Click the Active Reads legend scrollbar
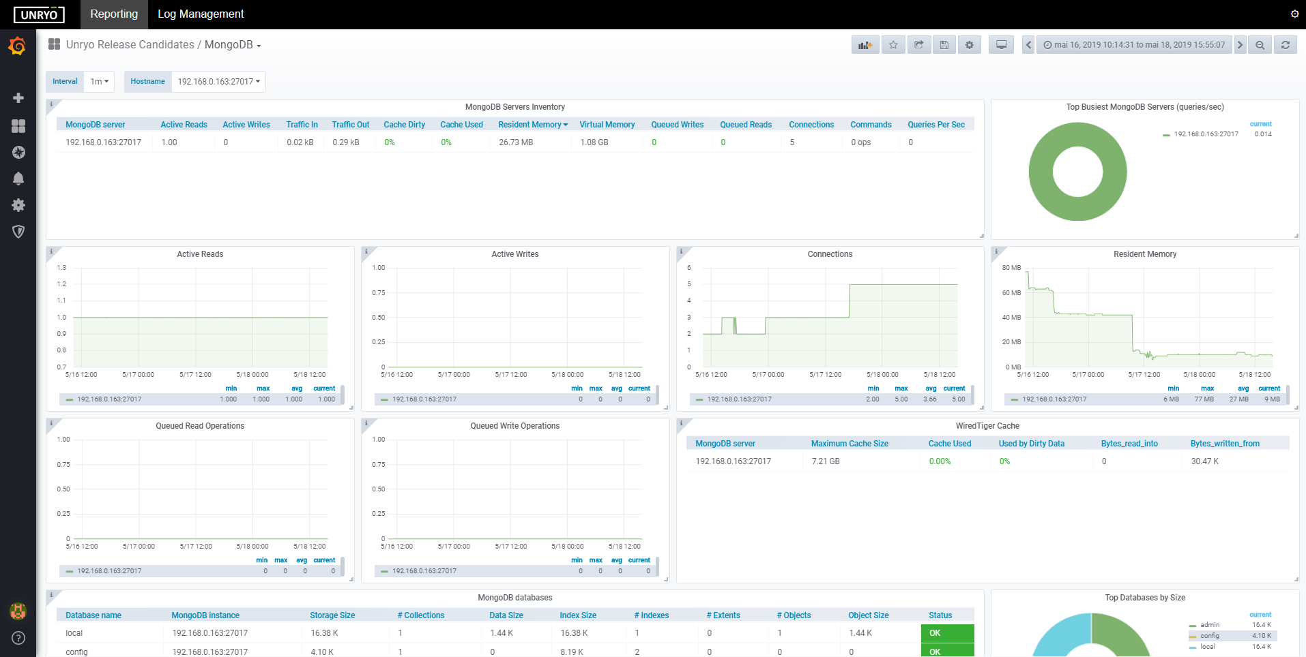Viewport: 1306px width, 657px height. (x=343, y=395)
